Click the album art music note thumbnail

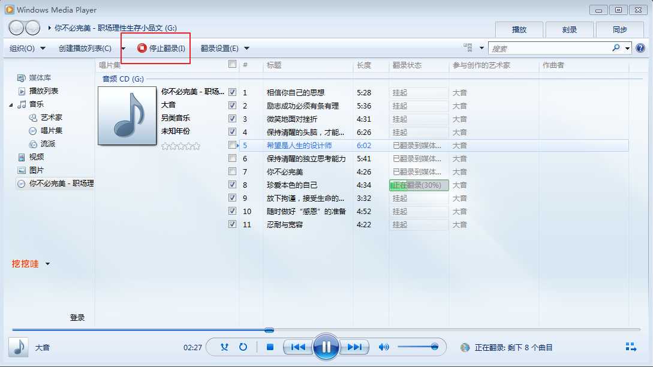(x=127, y=116)
